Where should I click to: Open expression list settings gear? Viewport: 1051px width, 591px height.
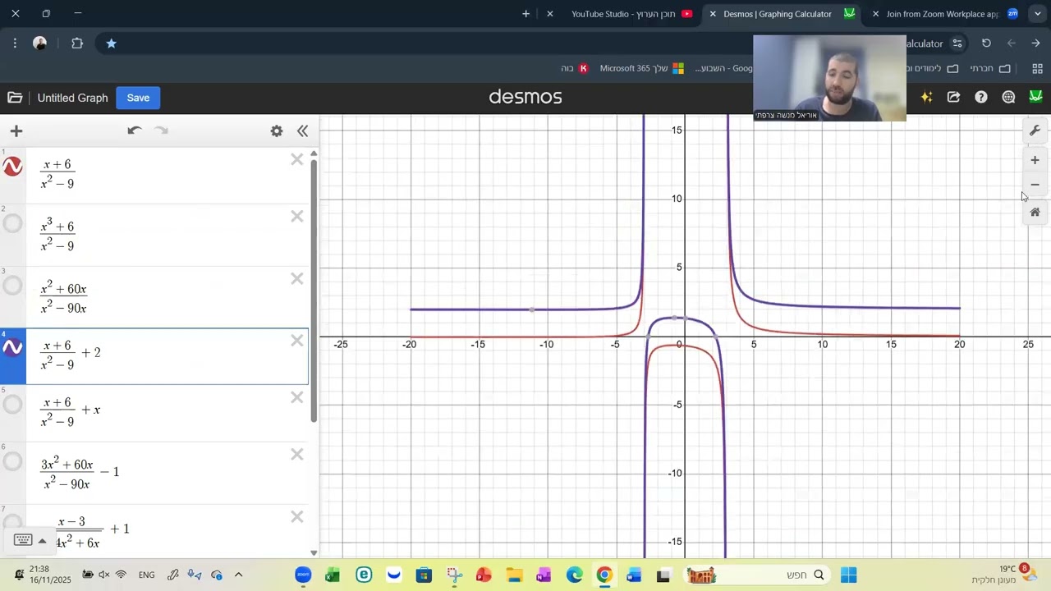(x=277, y=131)
